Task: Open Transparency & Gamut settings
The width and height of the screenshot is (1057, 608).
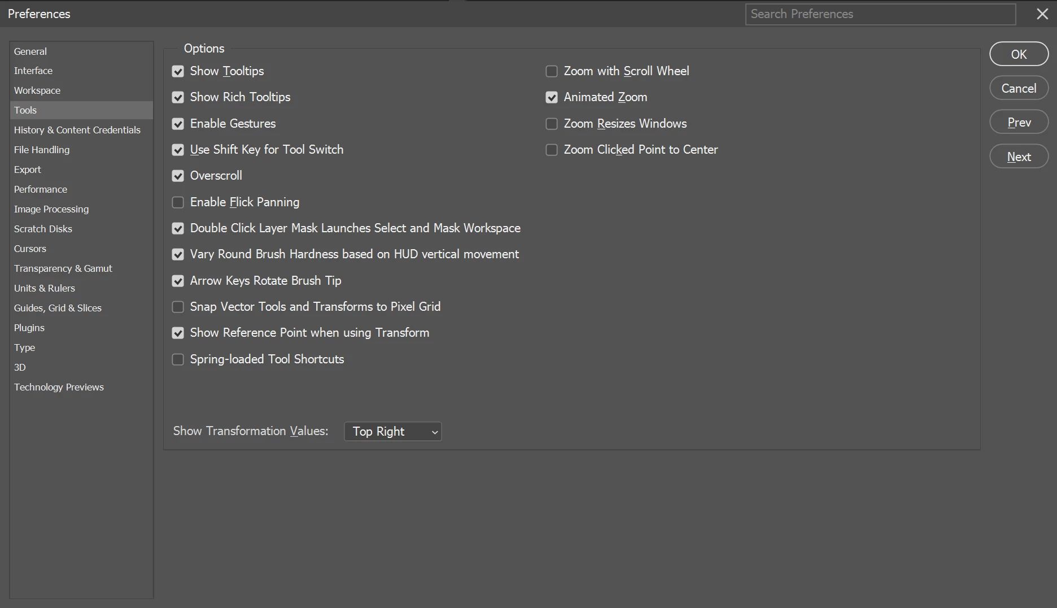Action: (81, 268)
